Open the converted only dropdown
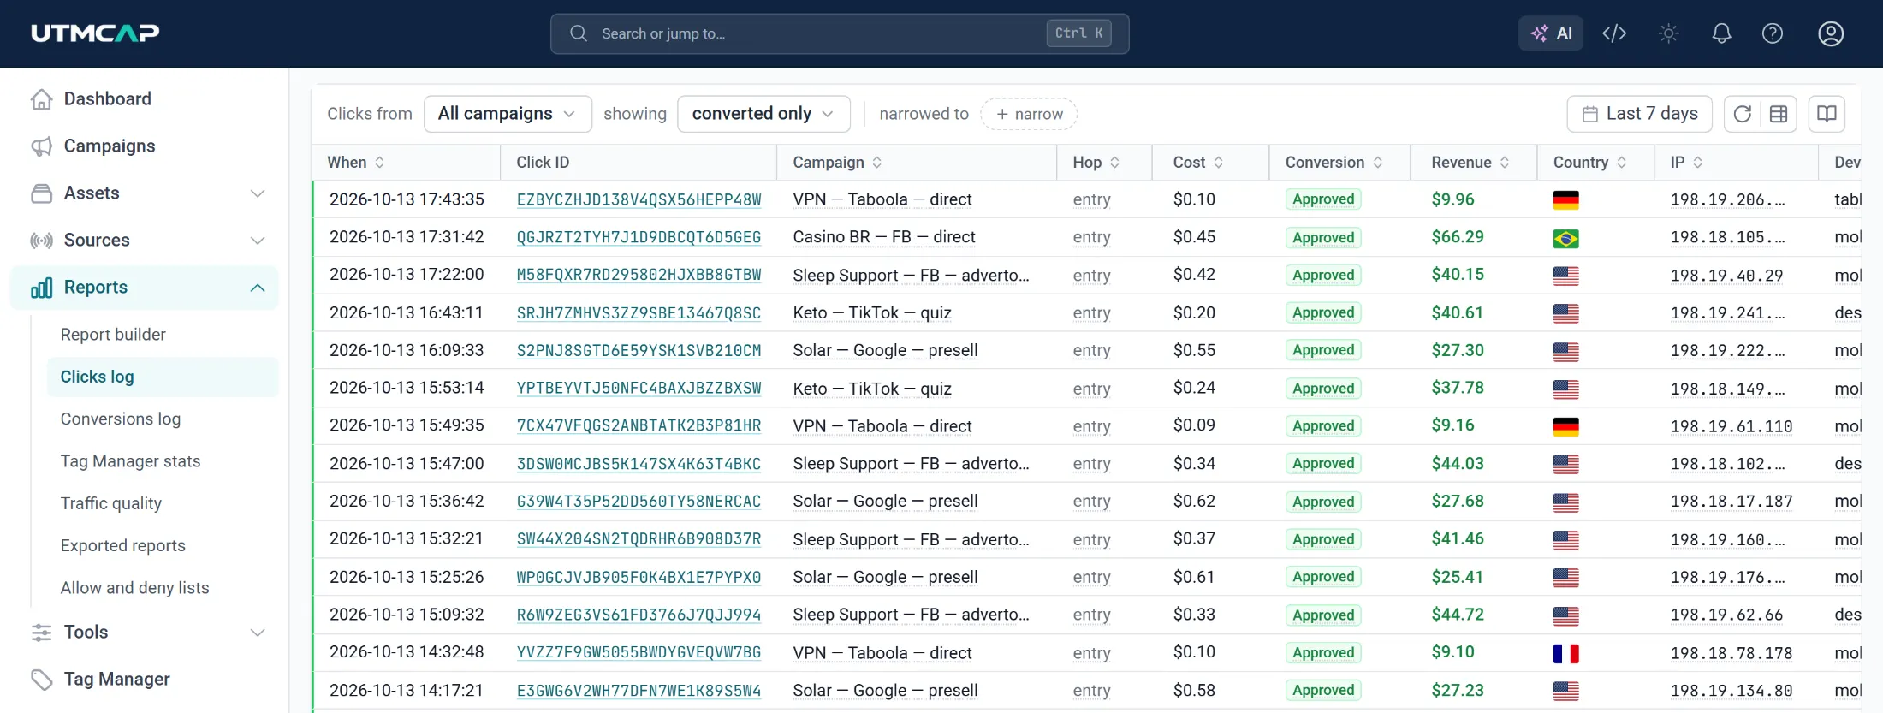This screenshot has width=1883, height=713. (763, 114)
